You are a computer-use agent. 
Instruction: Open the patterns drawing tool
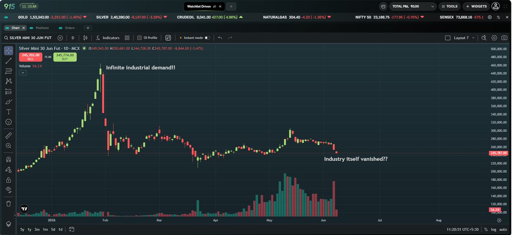click(x=9, y=81)
